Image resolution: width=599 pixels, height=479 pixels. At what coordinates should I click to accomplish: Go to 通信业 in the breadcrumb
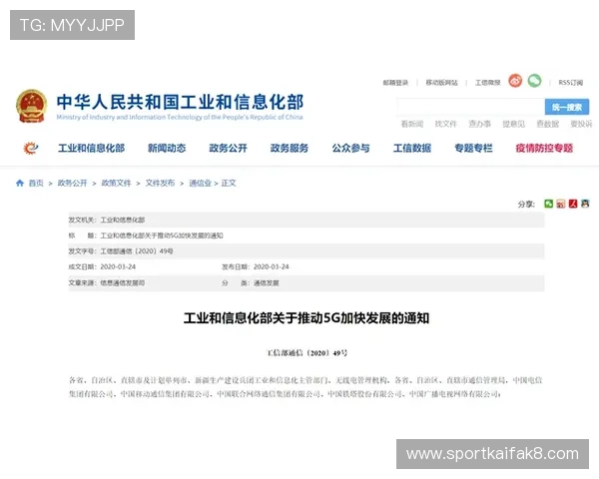(201, 183)
